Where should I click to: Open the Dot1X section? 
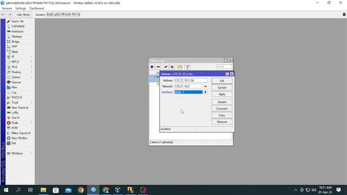pyautogui.click(x=15, y=118)
